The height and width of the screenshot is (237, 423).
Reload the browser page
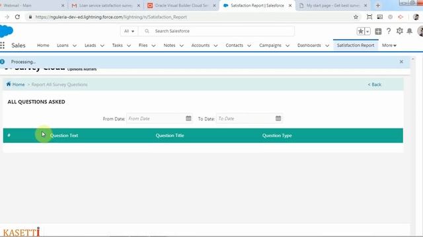click(x=17, y=17)
